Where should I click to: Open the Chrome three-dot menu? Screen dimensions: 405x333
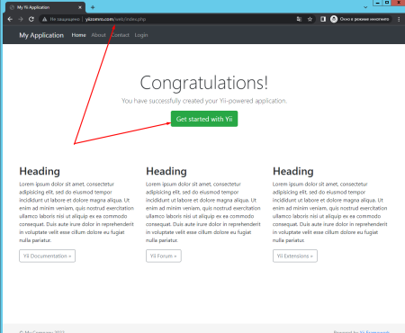tap(399, 19)
